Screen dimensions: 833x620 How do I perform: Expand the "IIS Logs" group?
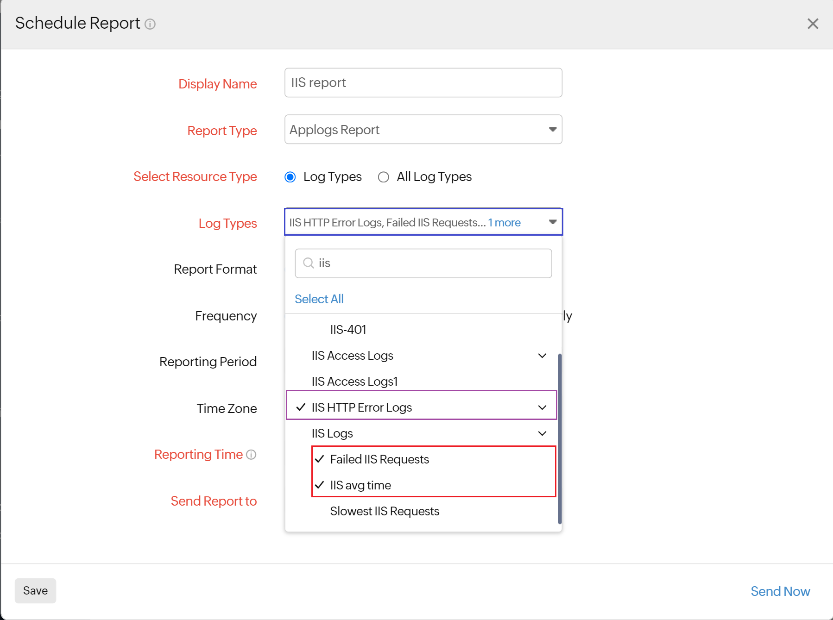pos(542,433)
